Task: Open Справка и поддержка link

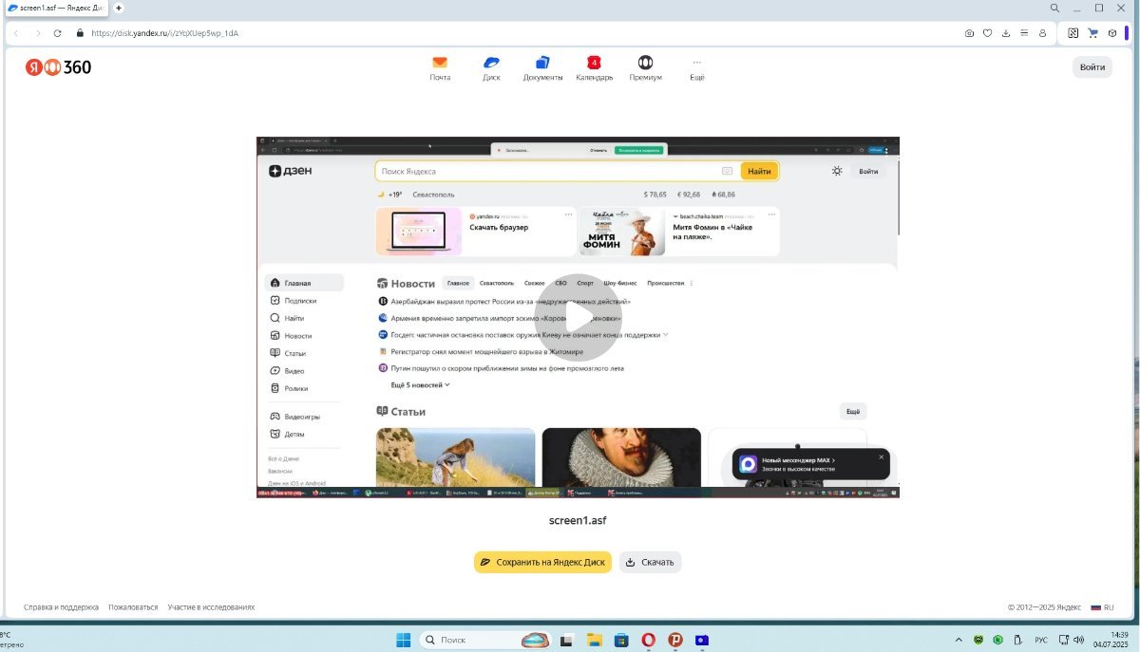Action: pos(61,607)
